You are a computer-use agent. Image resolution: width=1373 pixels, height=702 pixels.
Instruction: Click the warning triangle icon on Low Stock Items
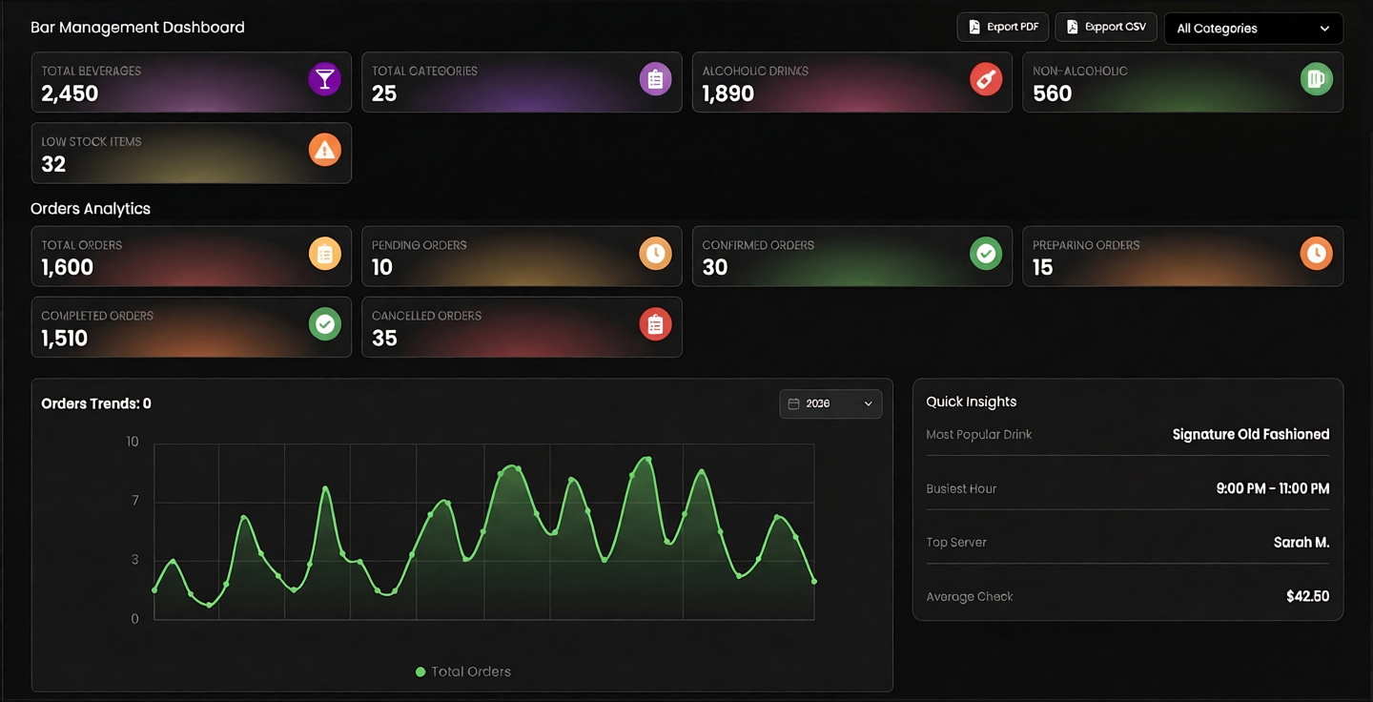[324, 150]
